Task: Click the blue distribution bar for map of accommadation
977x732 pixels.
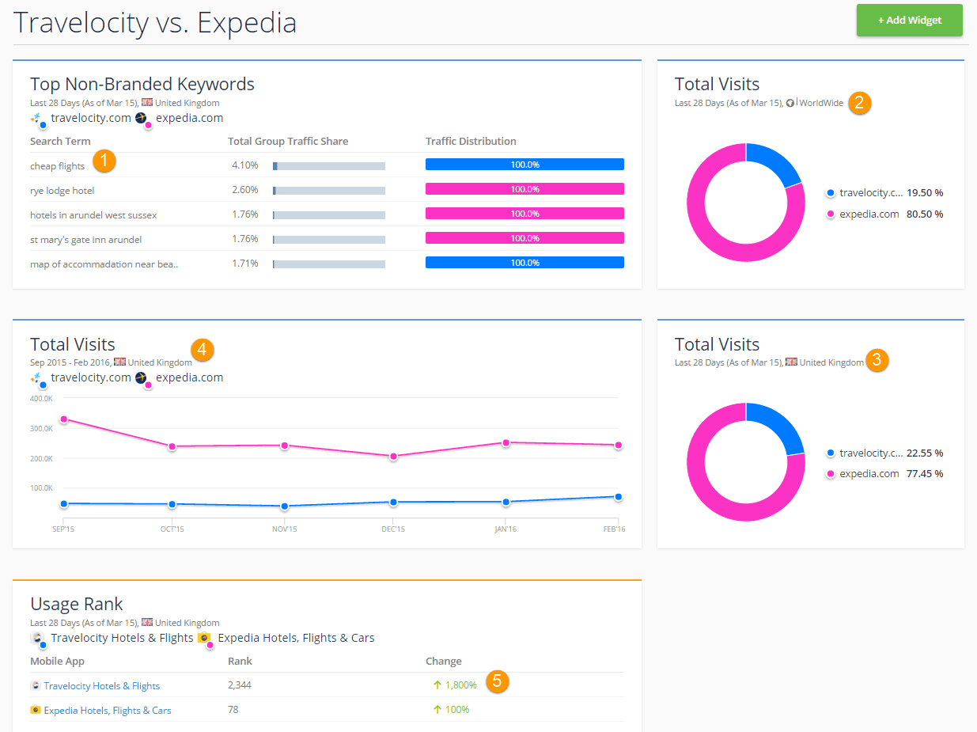Action: [x=524, y=263]
